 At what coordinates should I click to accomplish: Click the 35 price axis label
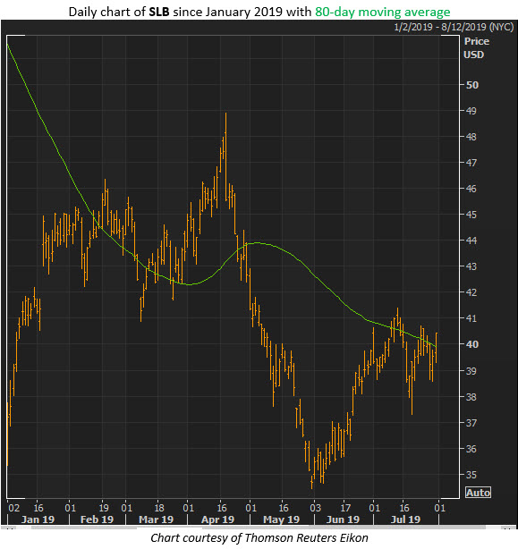(x=471, y=475)
